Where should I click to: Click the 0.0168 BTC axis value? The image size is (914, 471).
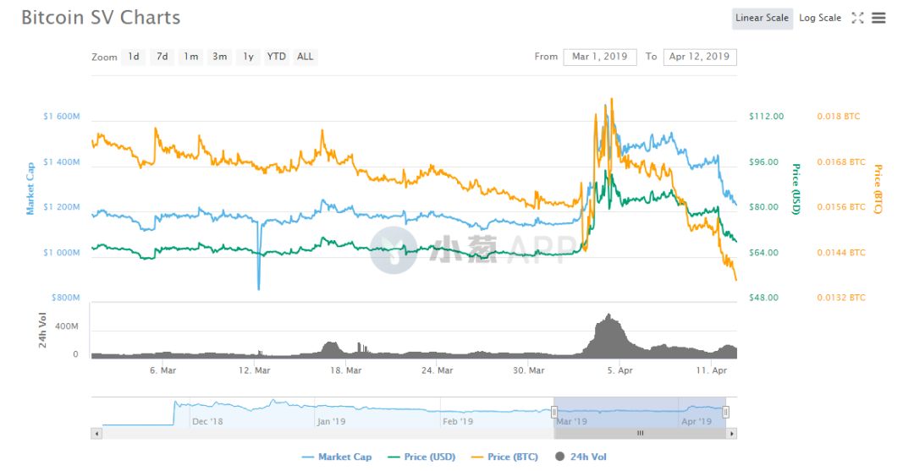pyautogui.click(x=841, y=162)
